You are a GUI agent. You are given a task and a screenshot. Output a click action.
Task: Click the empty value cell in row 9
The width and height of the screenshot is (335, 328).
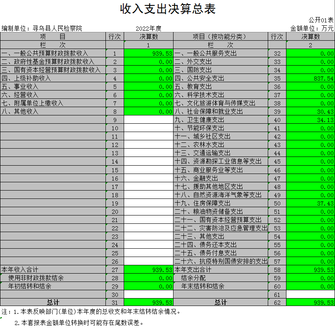pyautogui.click(x=149, y=120)
